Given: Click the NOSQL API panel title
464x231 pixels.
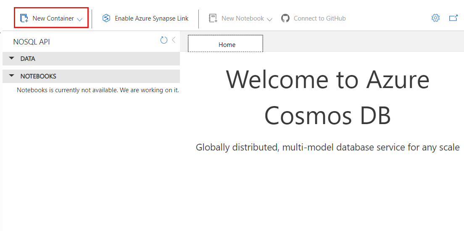Looking at the screenshot, I should tap(32, 42).
